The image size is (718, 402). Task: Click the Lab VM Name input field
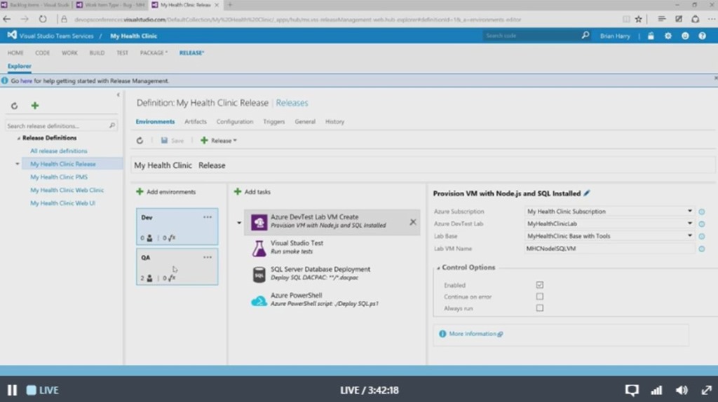coord(609,249)
